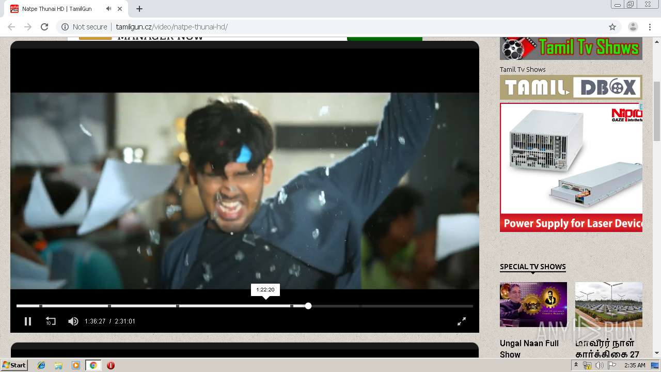Click the video frame to toggle playback
Viewport: 661px width, 372px height.
(x=245, y=191)
